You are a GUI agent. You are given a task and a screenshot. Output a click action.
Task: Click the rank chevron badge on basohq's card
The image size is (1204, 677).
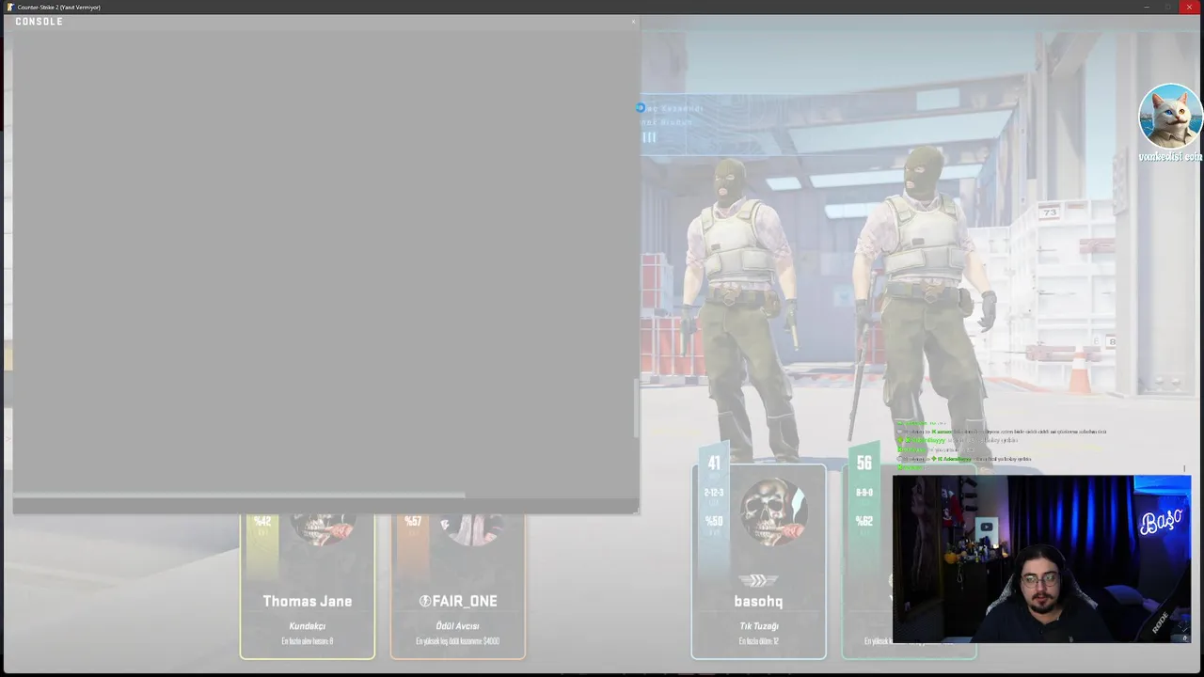758,580
